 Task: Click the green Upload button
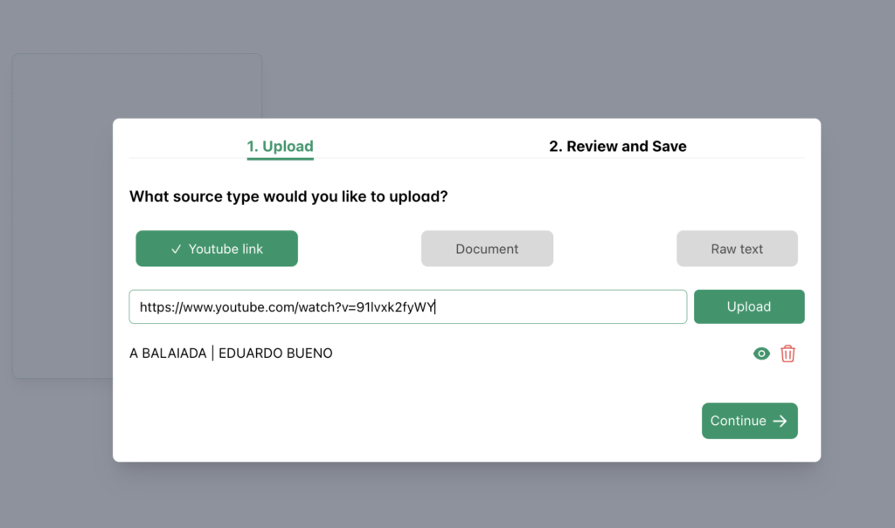(x=749, y=307)
